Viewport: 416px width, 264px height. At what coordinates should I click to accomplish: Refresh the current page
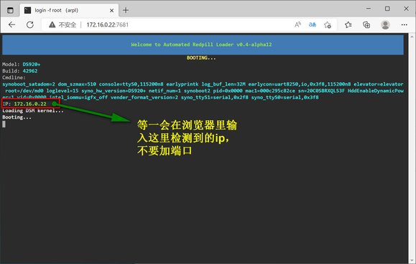[x=30, y=24]
